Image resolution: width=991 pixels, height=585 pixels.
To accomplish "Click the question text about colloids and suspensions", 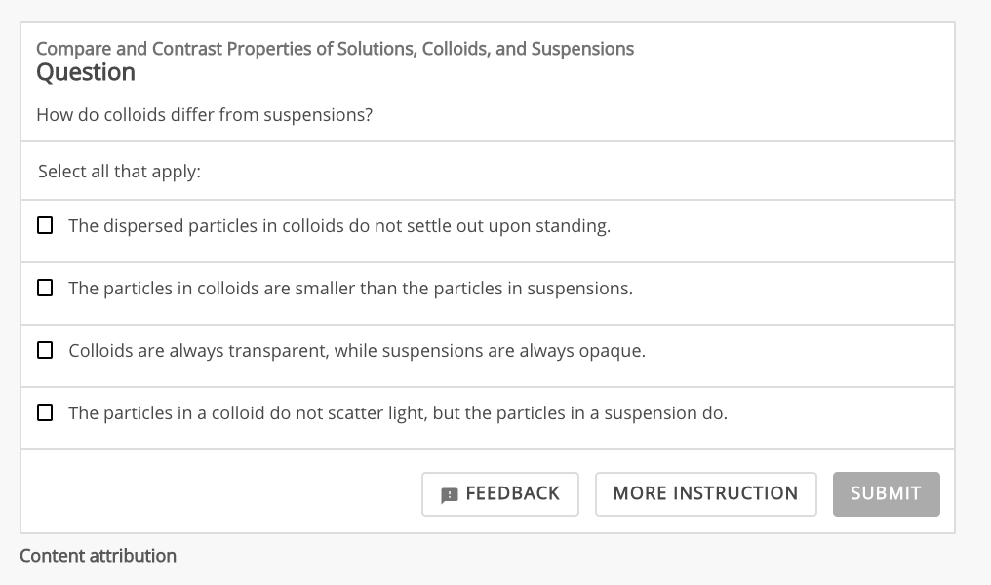I will (204, 114).
